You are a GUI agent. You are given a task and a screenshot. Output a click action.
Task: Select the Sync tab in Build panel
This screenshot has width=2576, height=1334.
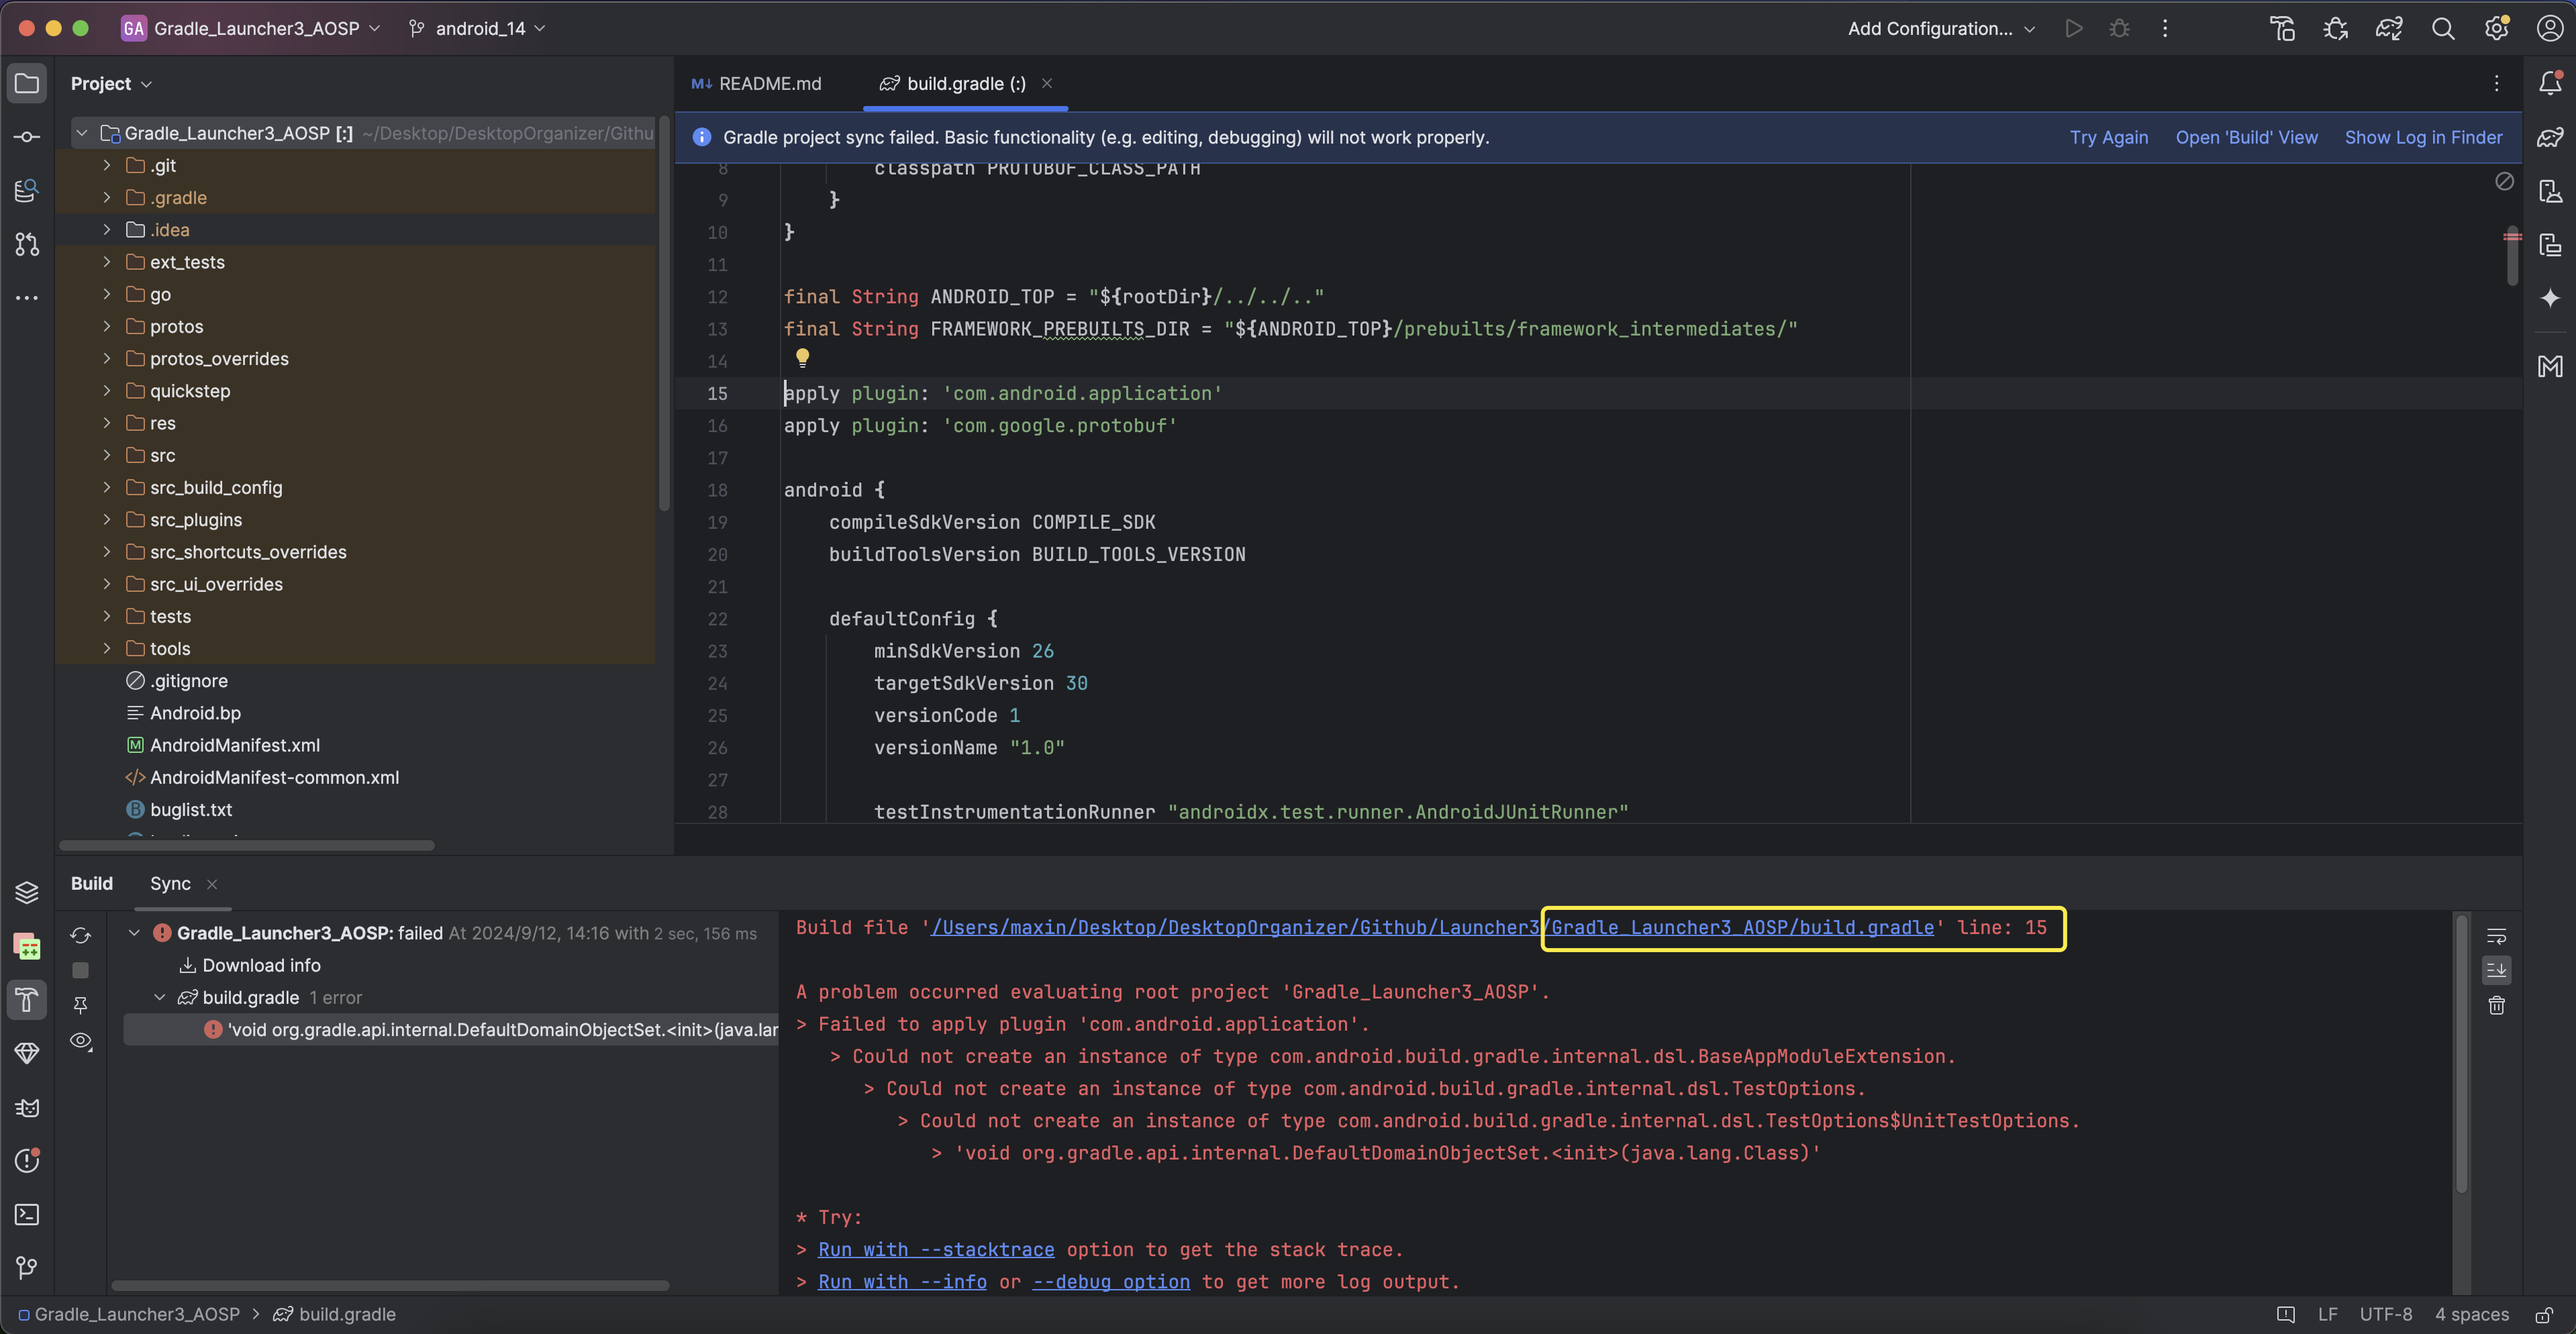(170, 883)
